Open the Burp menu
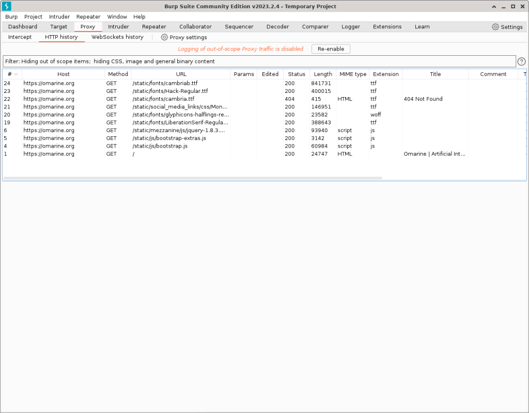This screenshot has height=413, width=529. (x=11, y=17)
